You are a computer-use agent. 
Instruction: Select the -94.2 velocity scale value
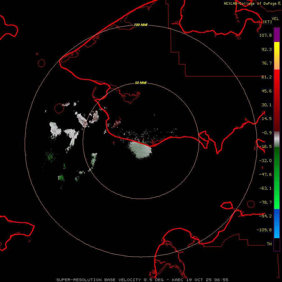tap(265, 216)
